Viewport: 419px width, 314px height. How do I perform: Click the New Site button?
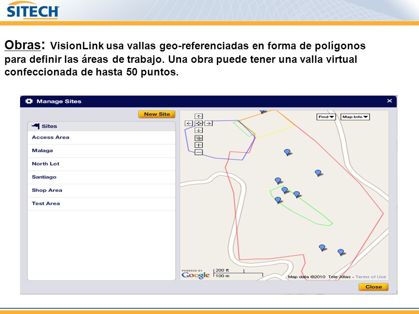pyautogui.click(x=157, y=114)
